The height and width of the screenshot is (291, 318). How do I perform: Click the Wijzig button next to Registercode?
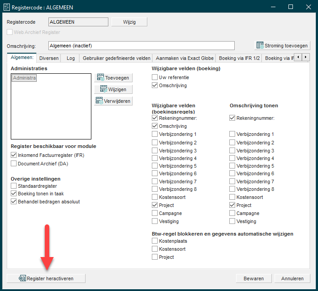(x=129, y=22)
